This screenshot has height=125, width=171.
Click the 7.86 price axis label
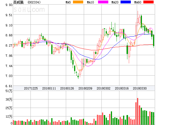[x=9, y=56]
